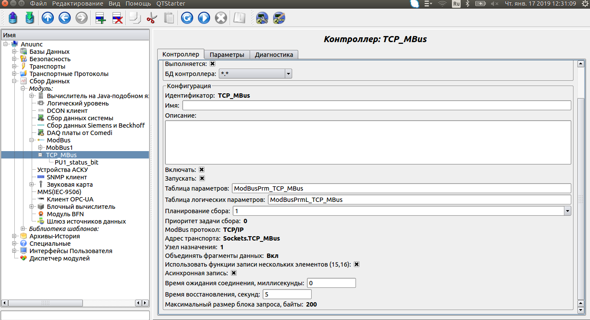Select "MobBus1" controller in the tree
The height and width of the screenshot is (320, 590).
(59, 148)
